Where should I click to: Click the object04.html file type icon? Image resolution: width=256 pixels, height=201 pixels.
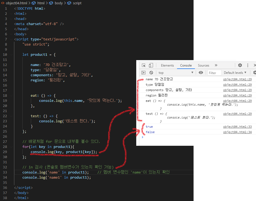tap(3, 3)
